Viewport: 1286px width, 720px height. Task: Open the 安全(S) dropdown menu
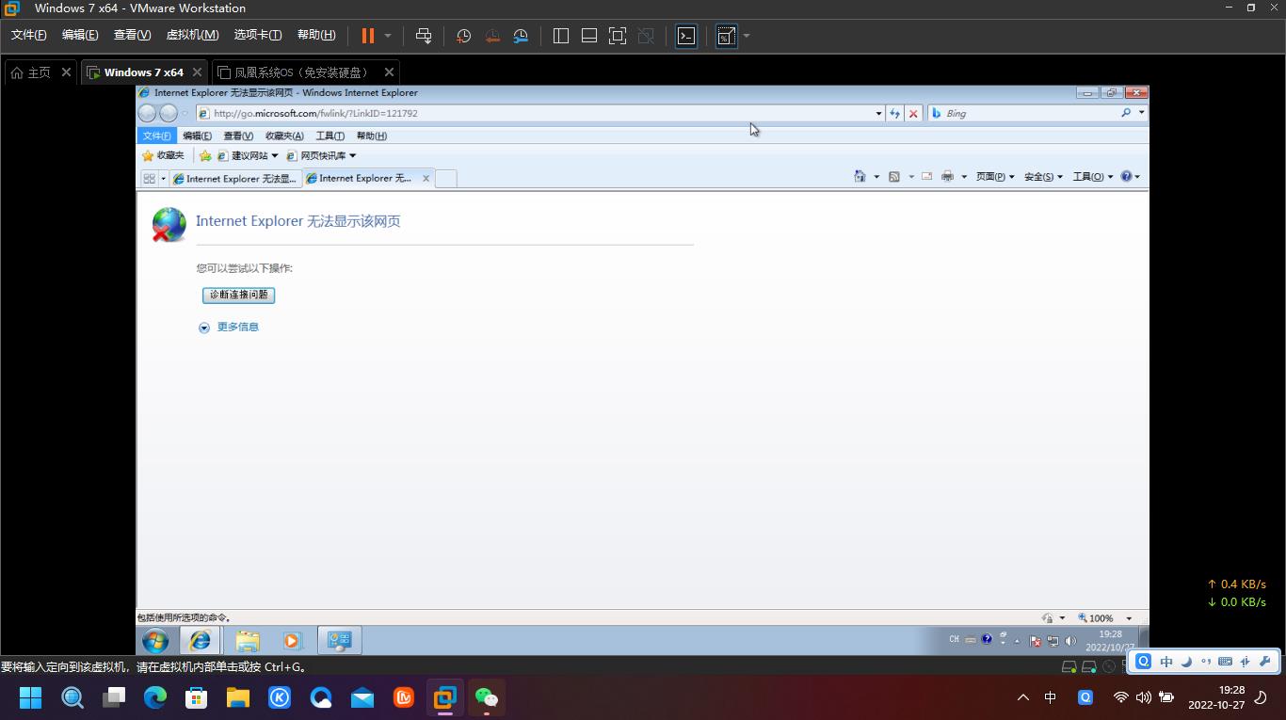(1042, 177)
